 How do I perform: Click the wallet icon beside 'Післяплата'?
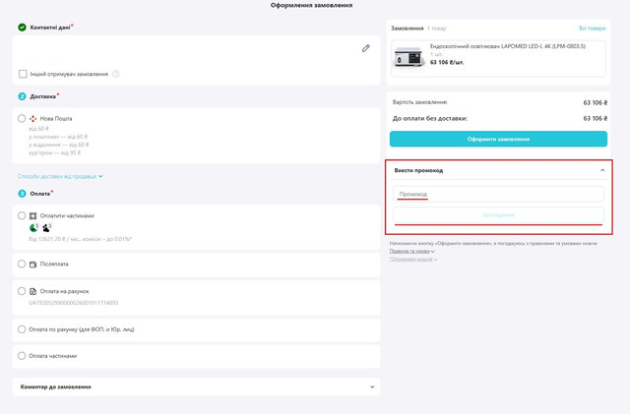point(32,265)
